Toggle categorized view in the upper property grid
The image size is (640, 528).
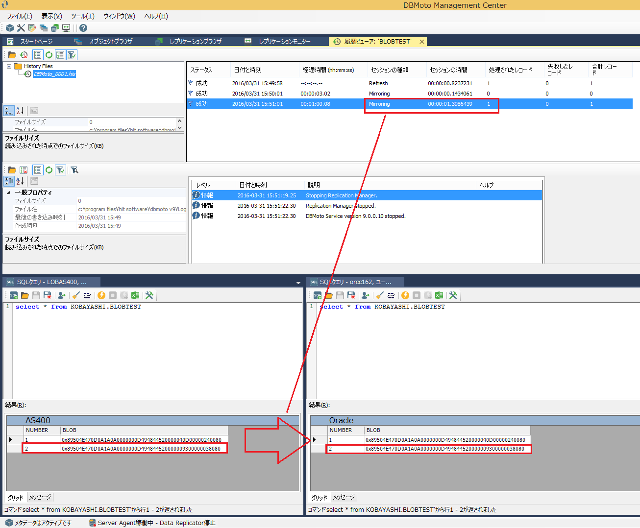click(x=9, y=111)
